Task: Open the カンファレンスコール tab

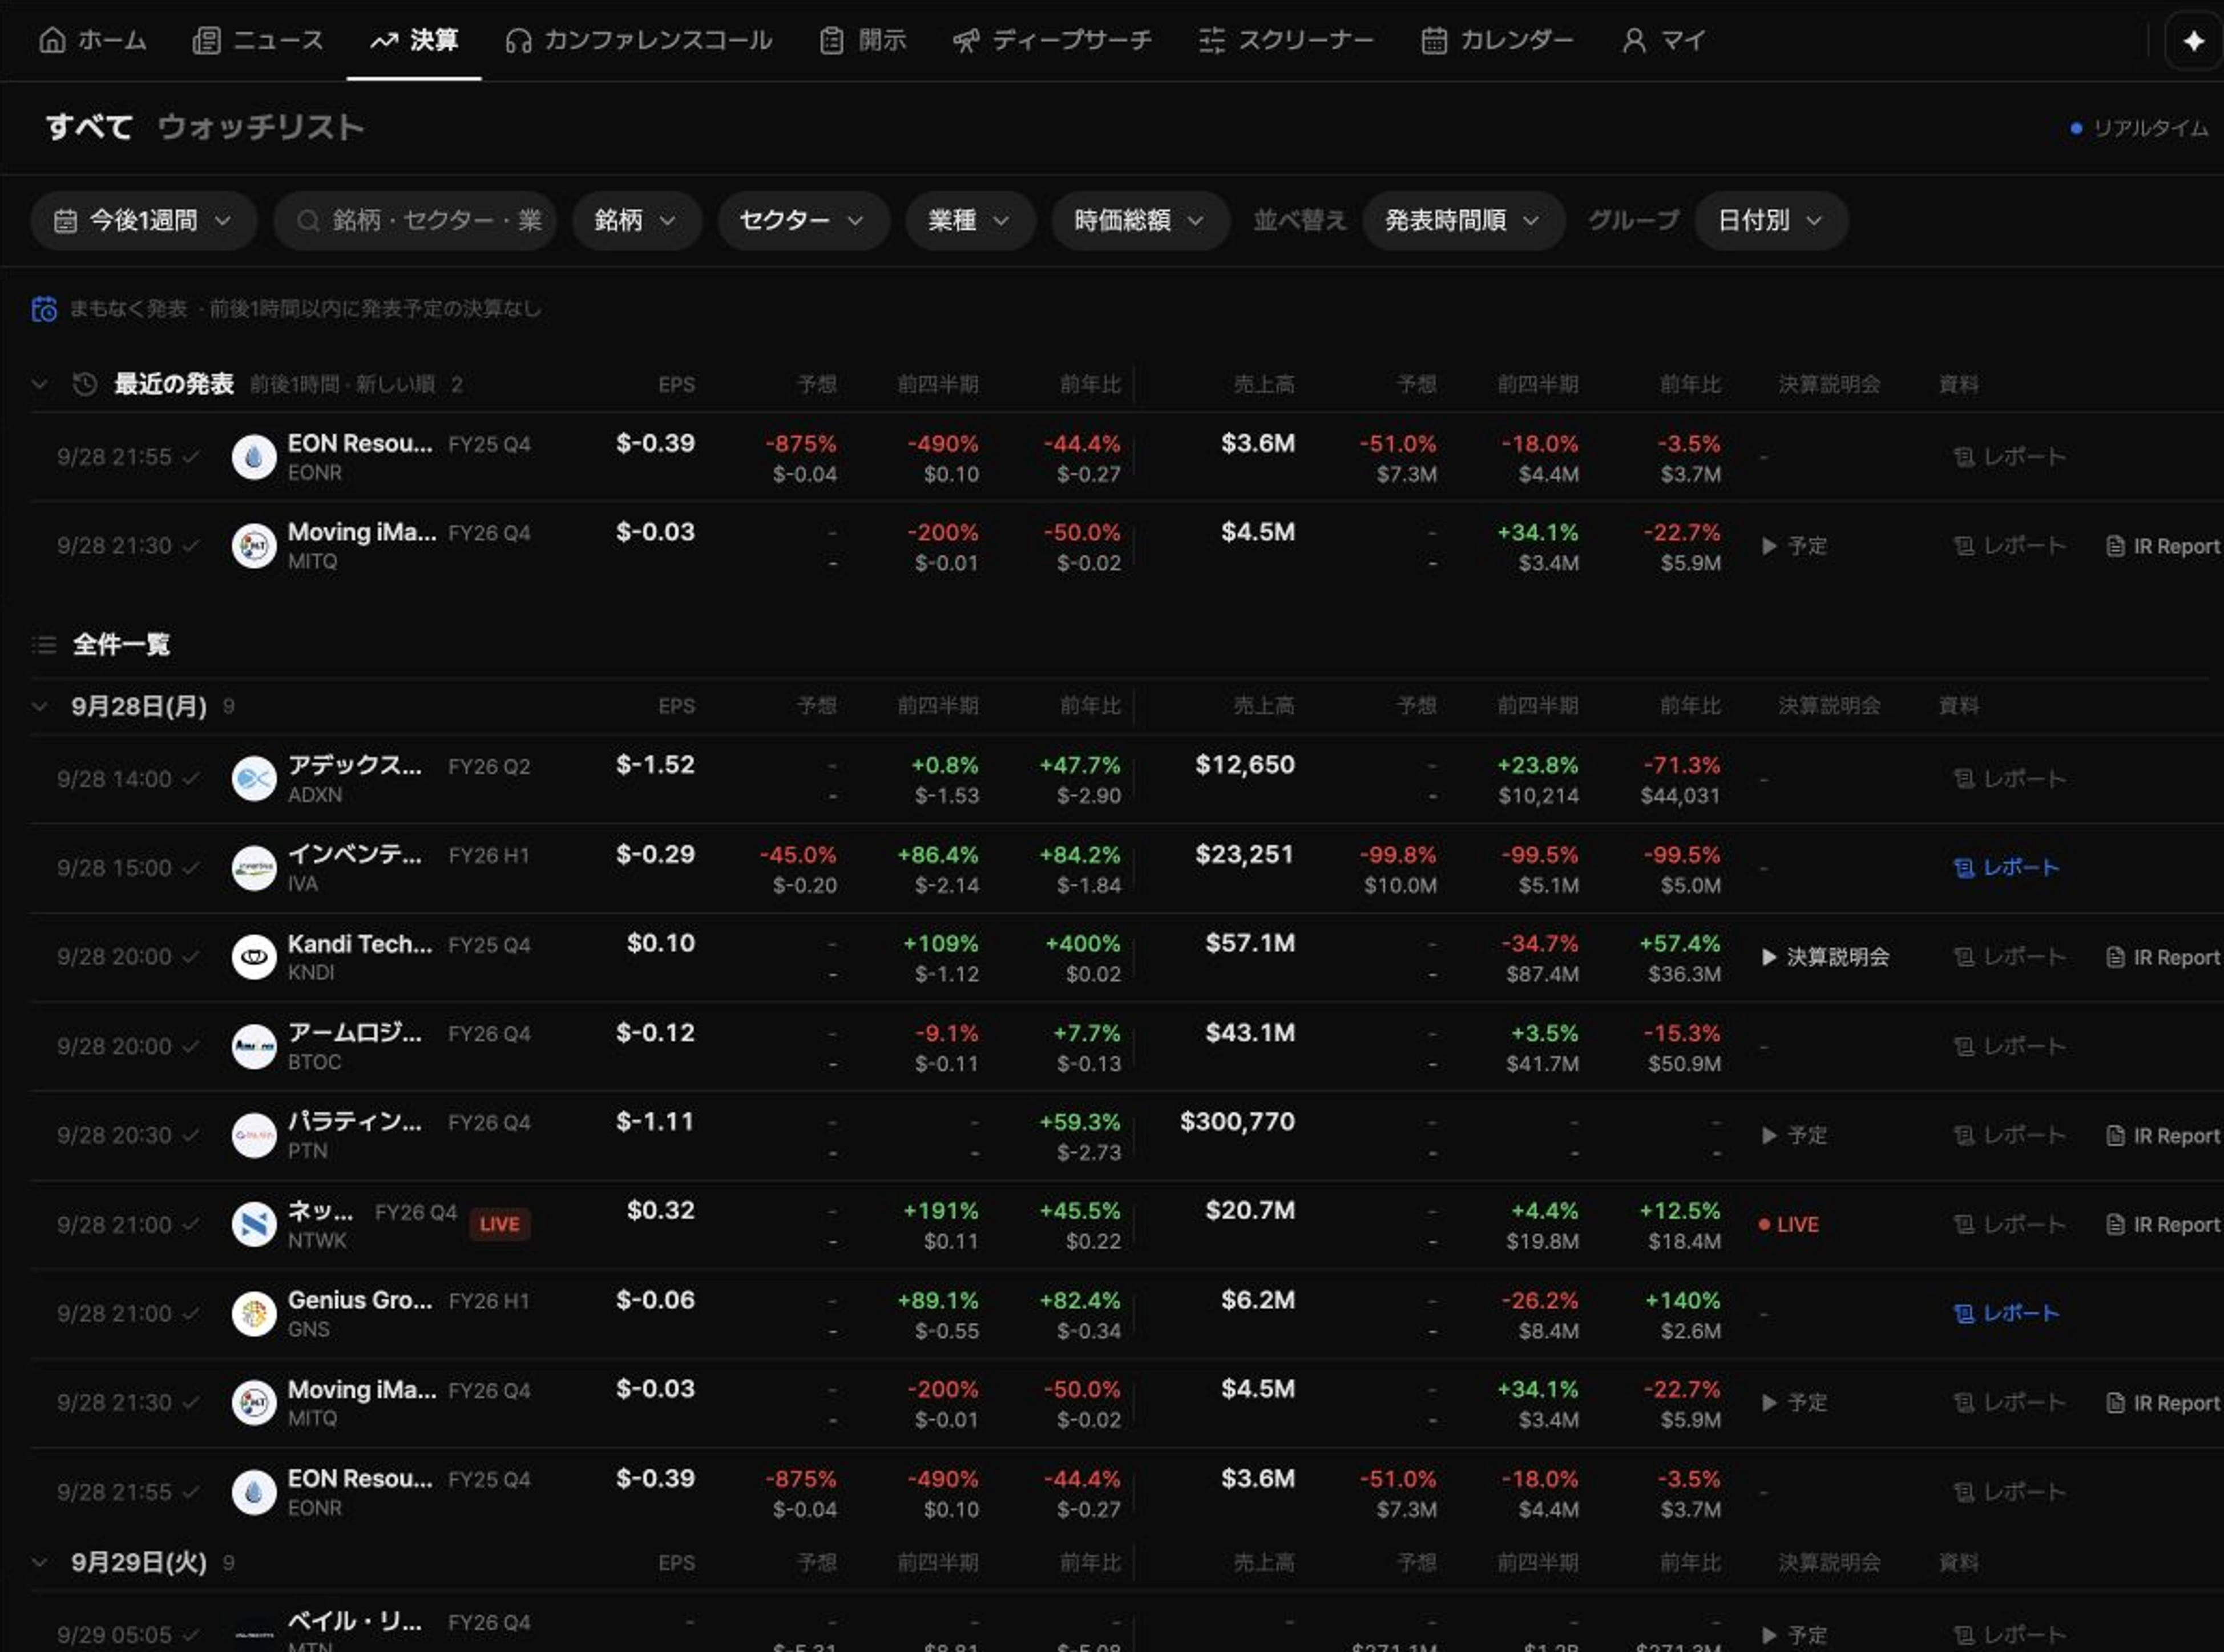Action: click(x=639, y=40)
